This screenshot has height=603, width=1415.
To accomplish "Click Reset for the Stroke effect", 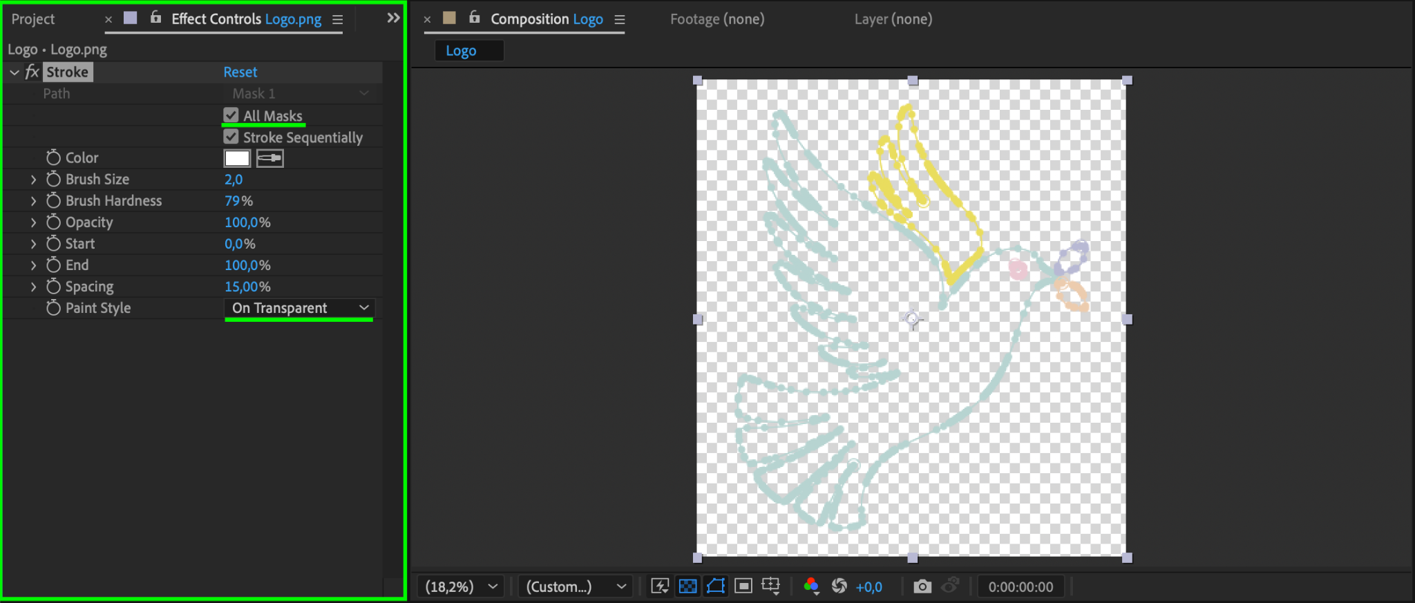I will pyautogui.click(x=240, y=72).
